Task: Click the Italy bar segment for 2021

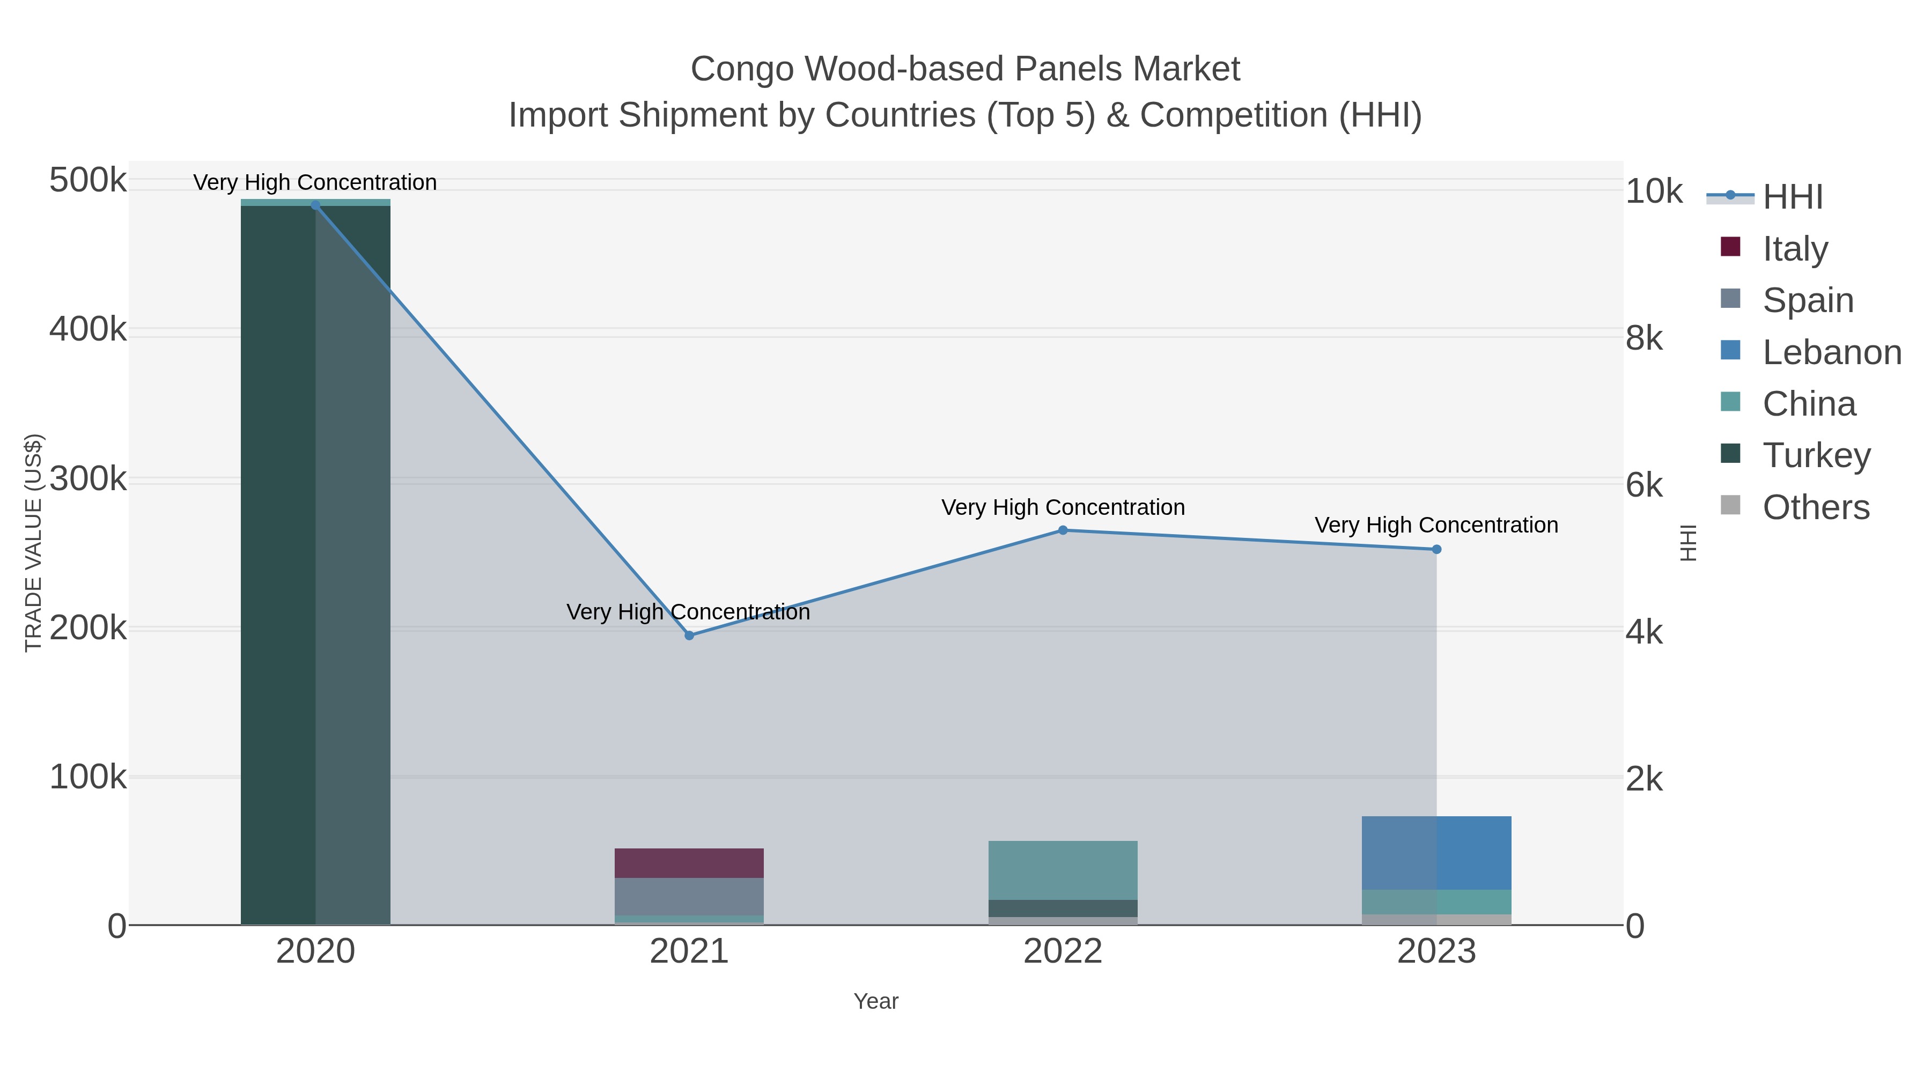Action: coord(689,863)
